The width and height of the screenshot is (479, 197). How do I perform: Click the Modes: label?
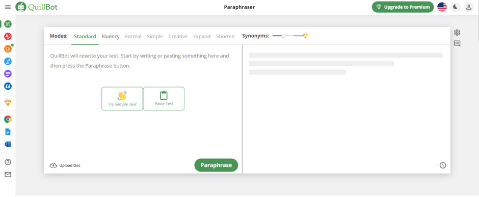[x=59, y=36]
